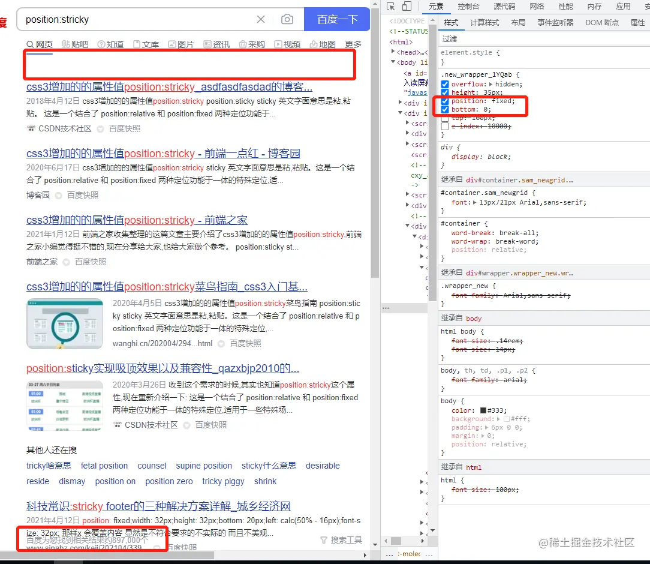Open the 前端一点红 - 博客园 search result
This screenshot has width=650, height=564.
(x=163, y=154)
